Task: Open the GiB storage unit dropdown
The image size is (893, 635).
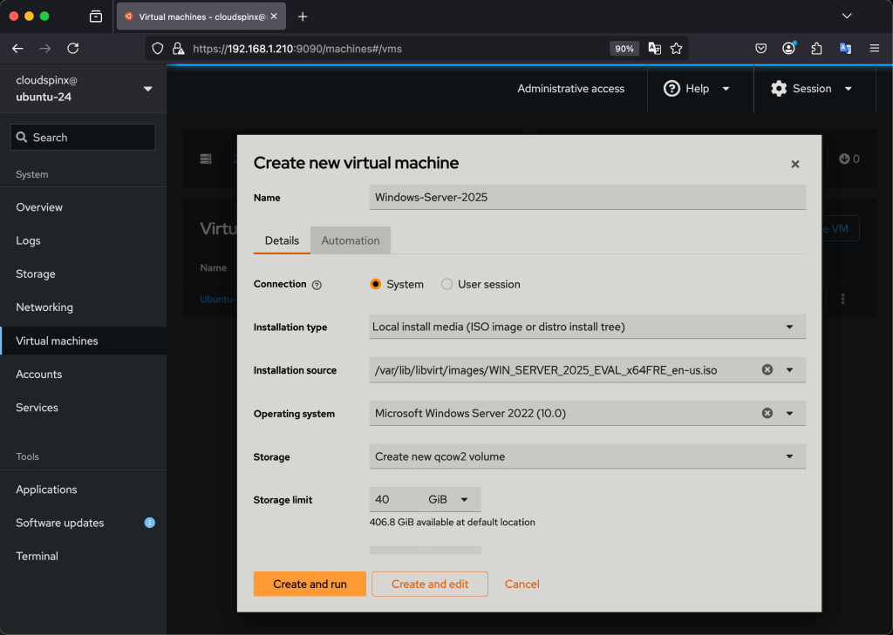Action: pos(450,500)
